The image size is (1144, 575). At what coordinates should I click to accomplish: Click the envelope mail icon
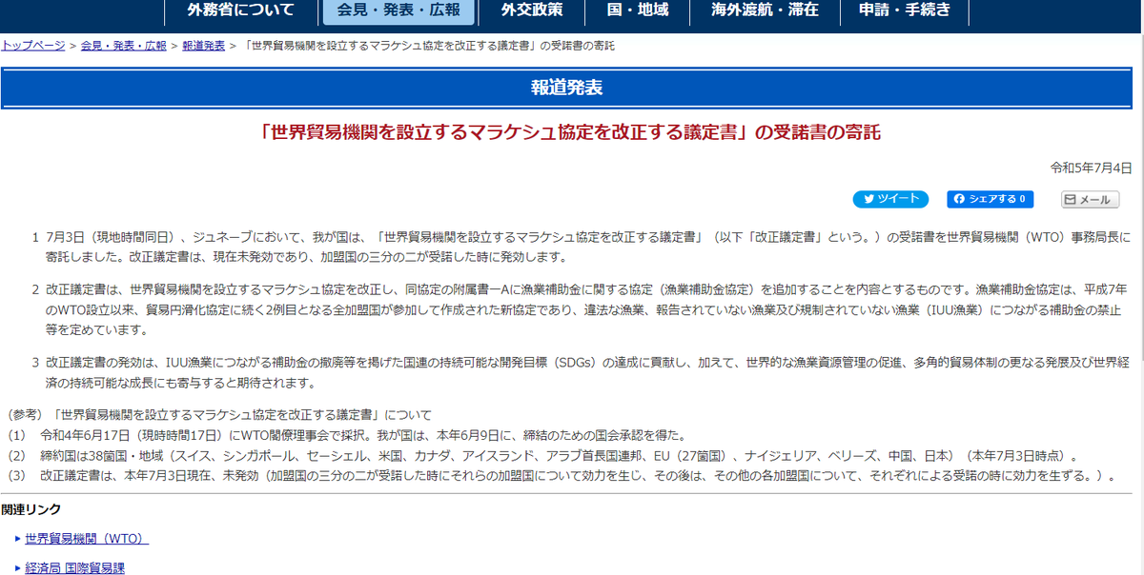[x=1072, y=200]
